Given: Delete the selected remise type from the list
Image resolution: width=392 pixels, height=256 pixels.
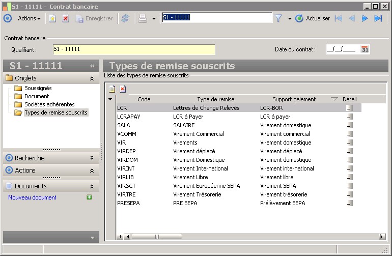Looking at the screenshot, I should pyautogui.click(x=123, y=89).
